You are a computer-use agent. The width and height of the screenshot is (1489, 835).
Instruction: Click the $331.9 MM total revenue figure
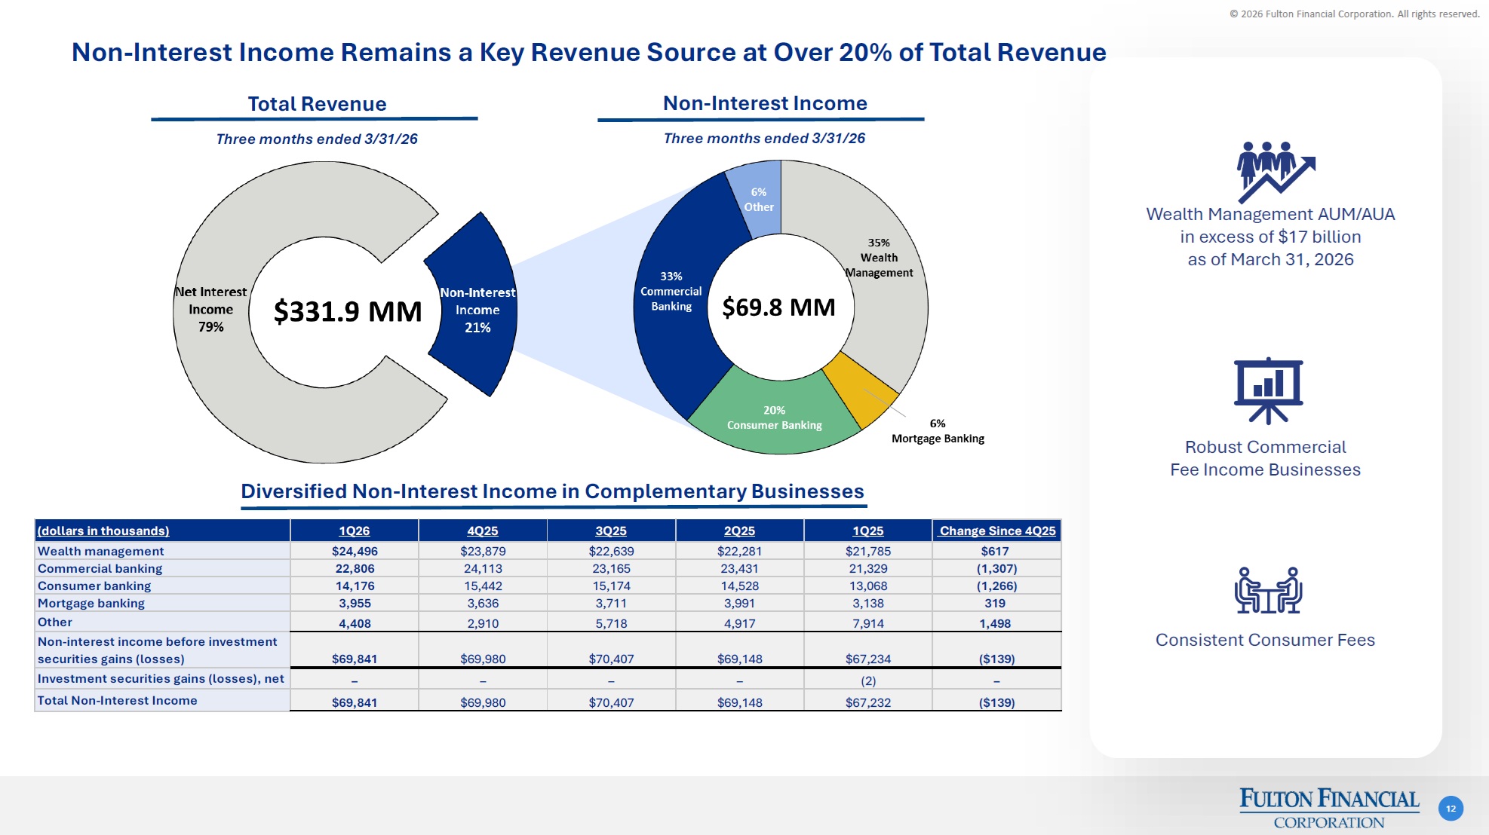coord(347,311)
